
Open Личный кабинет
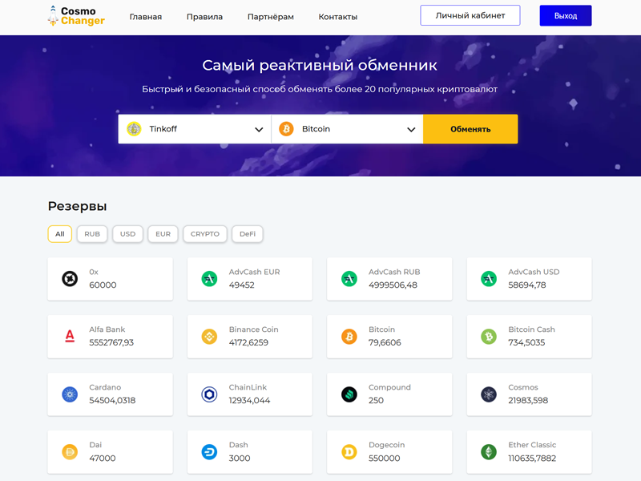[470, 15]
